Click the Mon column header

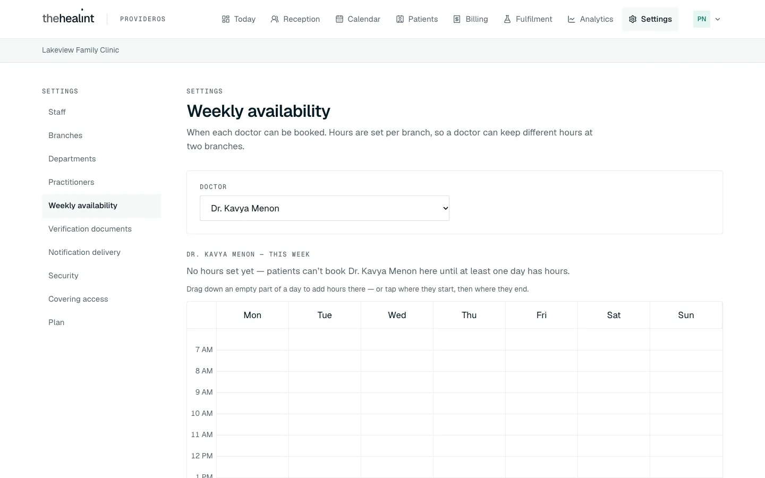tap(252, 315)
